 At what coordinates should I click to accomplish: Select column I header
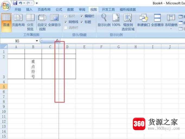pos(153,47)
